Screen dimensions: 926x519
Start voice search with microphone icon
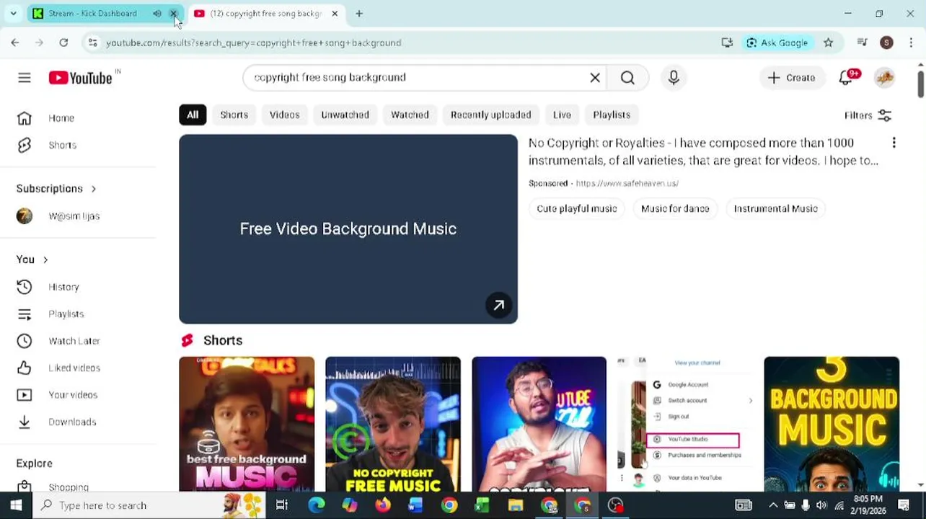coord(674,78)
